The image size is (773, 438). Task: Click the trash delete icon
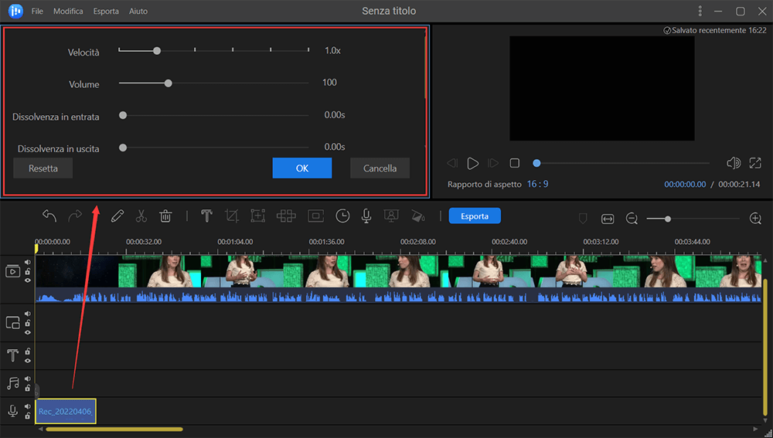(165, 216)
